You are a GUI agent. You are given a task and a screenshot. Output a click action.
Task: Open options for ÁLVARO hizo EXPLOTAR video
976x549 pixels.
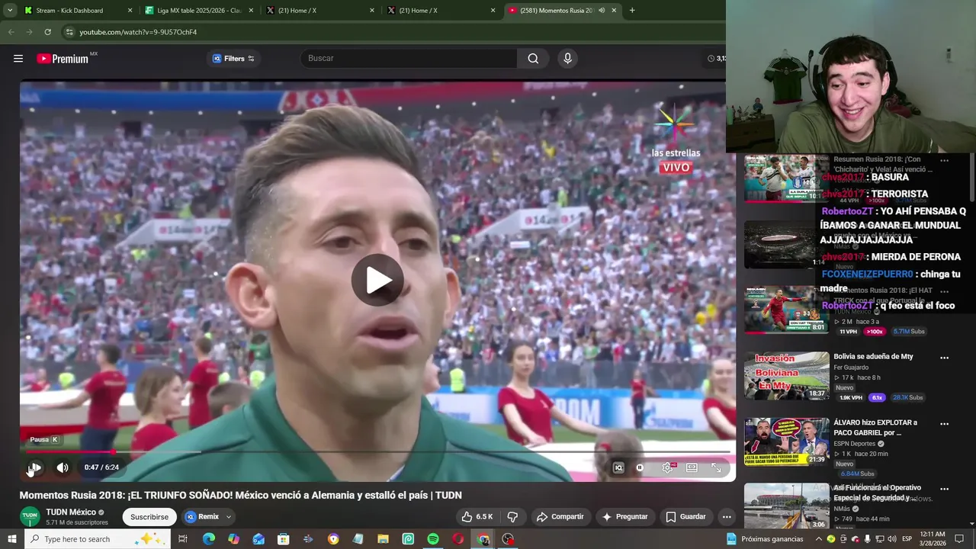[x=944, y=424]
